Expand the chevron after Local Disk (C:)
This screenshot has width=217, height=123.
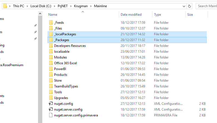pyautogui.click(x=54, y=6)
